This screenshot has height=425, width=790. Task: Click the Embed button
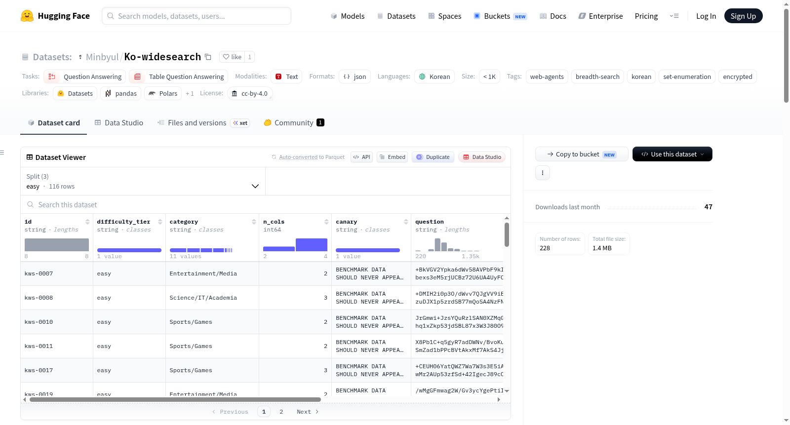pos(392,157)
